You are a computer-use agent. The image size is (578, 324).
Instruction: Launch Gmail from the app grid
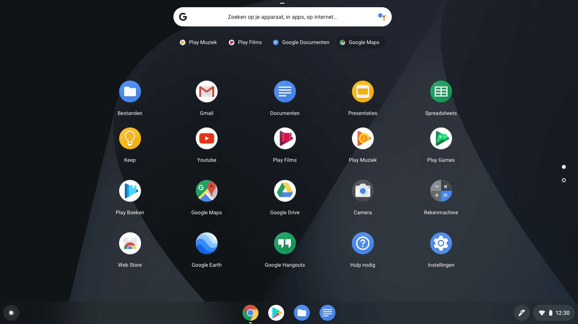coord(206,92)
